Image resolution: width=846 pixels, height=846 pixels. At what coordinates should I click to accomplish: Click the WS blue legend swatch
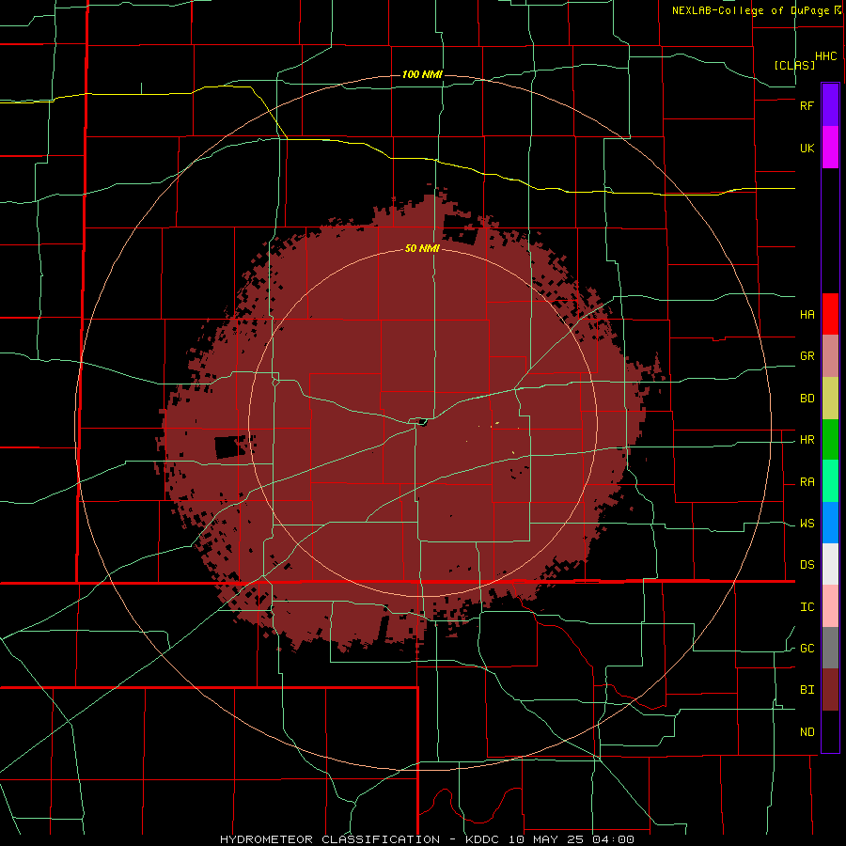tap(830, 523)
